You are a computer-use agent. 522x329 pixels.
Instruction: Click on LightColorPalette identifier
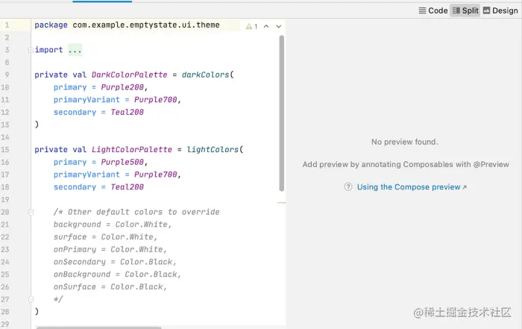132,149
